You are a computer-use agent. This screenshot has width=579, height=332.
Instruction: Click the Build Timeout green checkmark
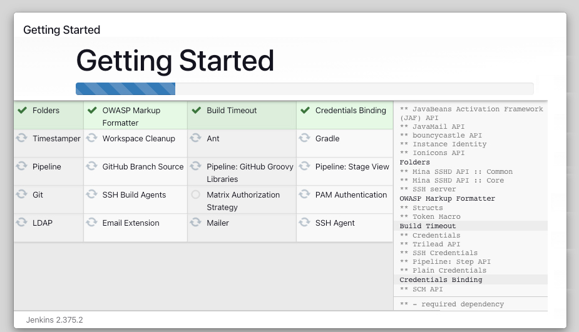(196, 111)
